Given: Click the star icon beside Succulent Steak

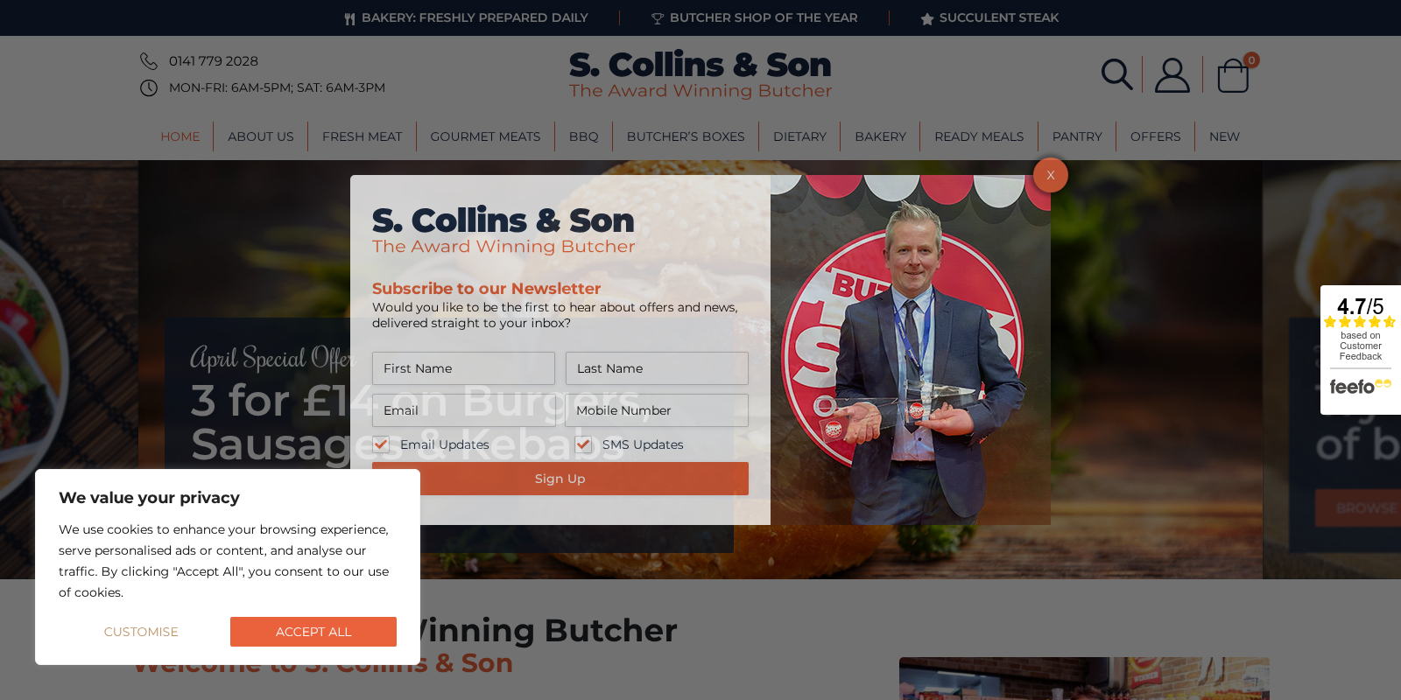Looking at the screenshot, I should tap(927, 18).
